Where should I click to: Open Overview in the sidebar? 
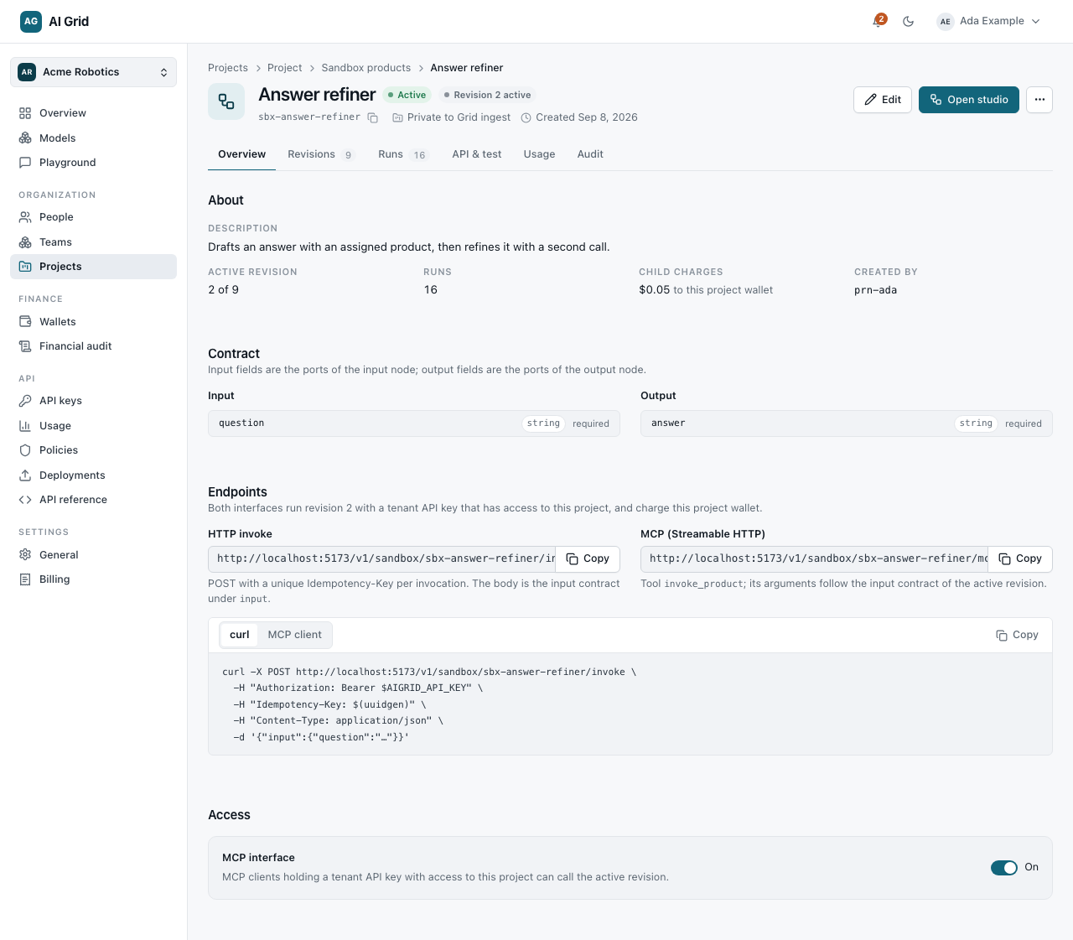93,113
